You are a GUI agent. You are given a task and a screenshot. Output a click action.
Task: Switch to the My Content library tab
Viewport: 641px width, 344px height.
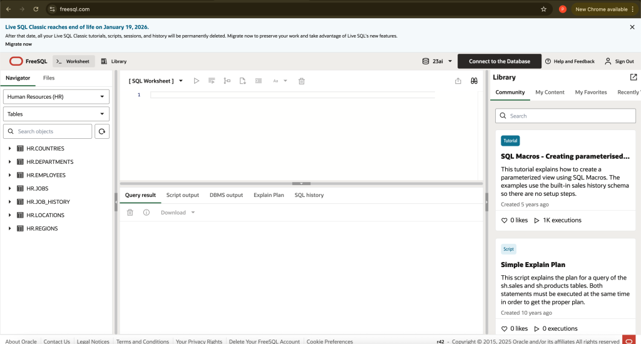pyautogui.click(x=550, y=93)
